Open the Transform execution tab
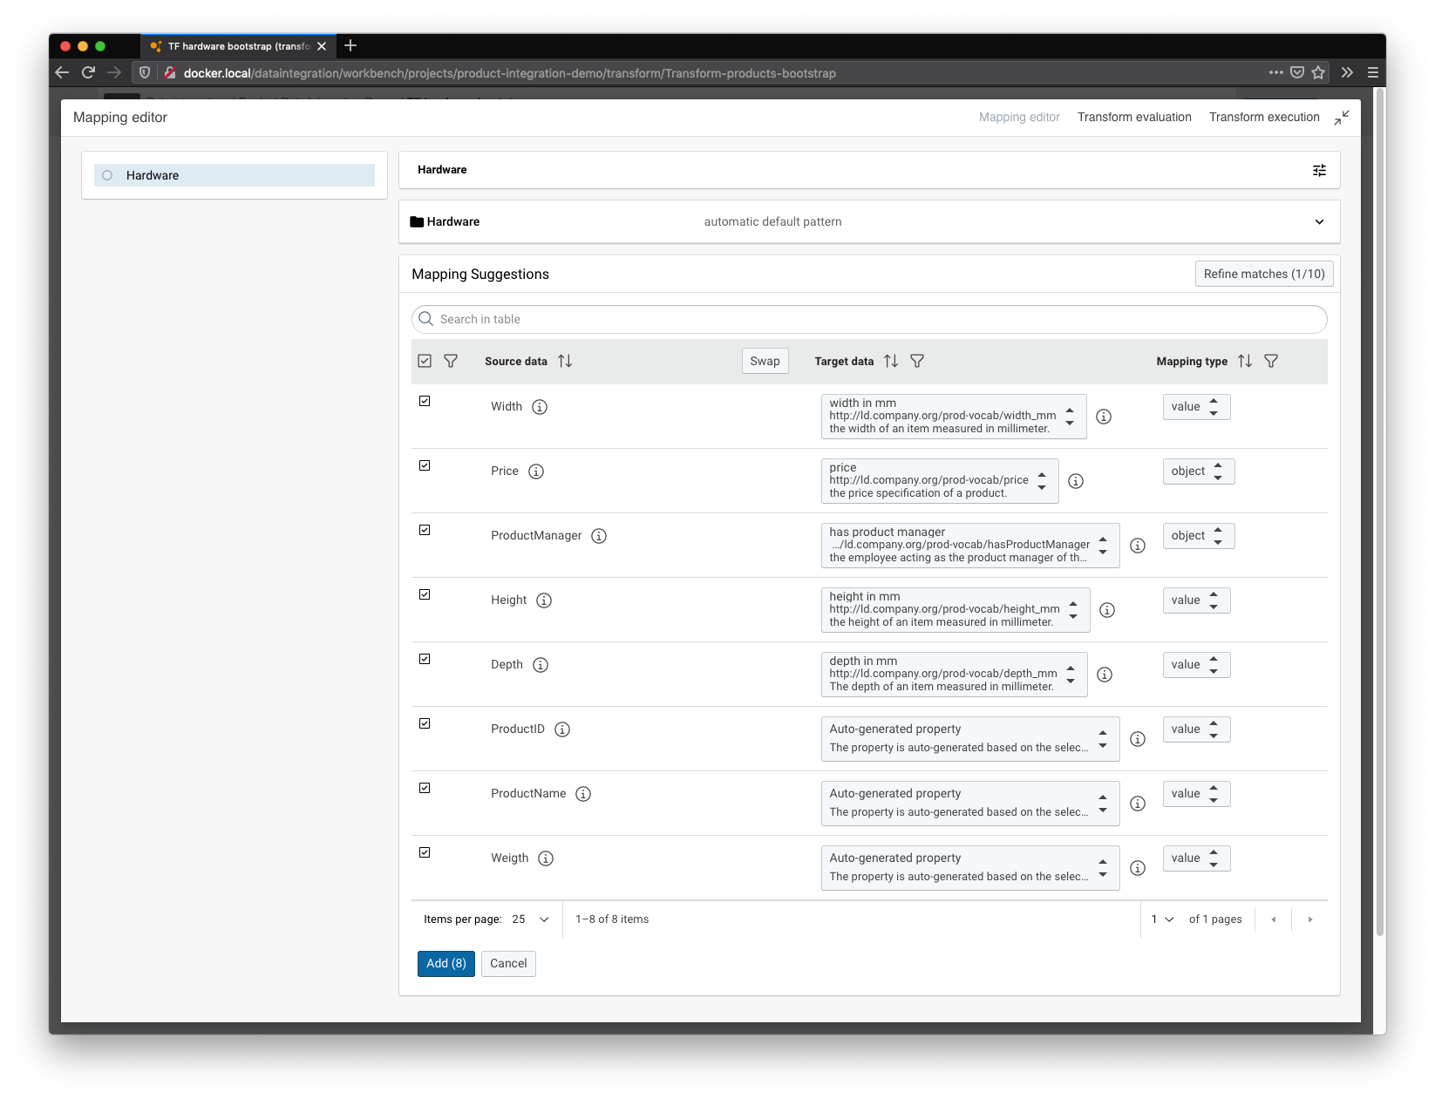This screenshot has width=1435, height=1099. [x=1263, y=118]
